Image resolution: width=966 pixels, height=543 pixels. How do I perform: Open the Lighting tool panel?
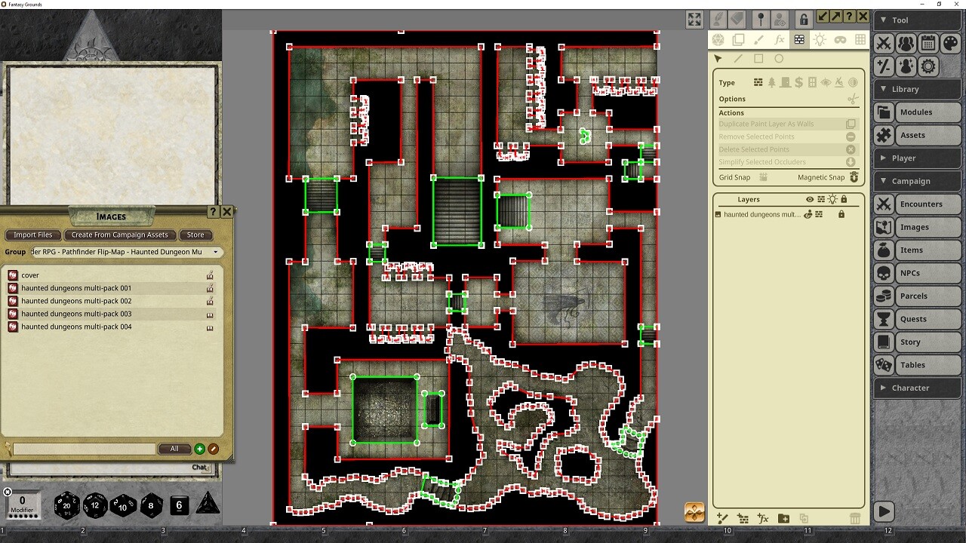[x=820, y=39]
